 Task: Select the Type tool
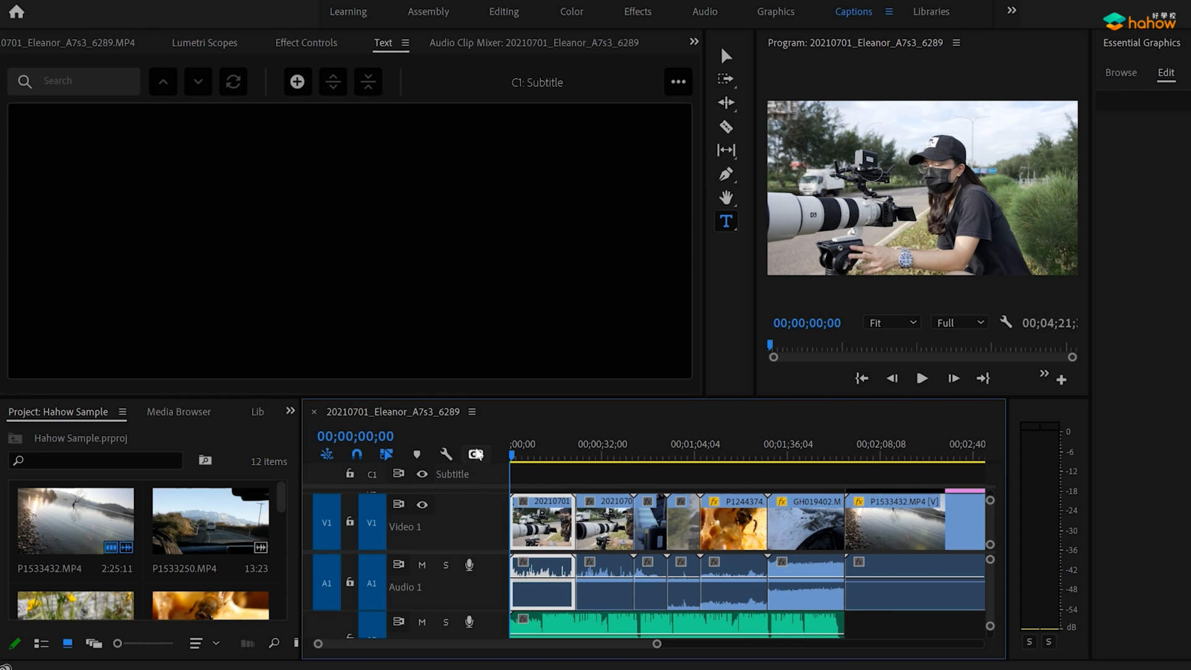coord(726,221)
